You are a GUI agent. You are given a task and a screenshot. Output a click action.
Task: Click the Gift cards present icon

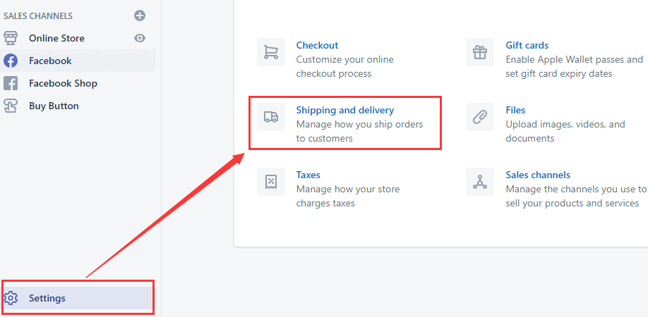(x=480, y=52)
